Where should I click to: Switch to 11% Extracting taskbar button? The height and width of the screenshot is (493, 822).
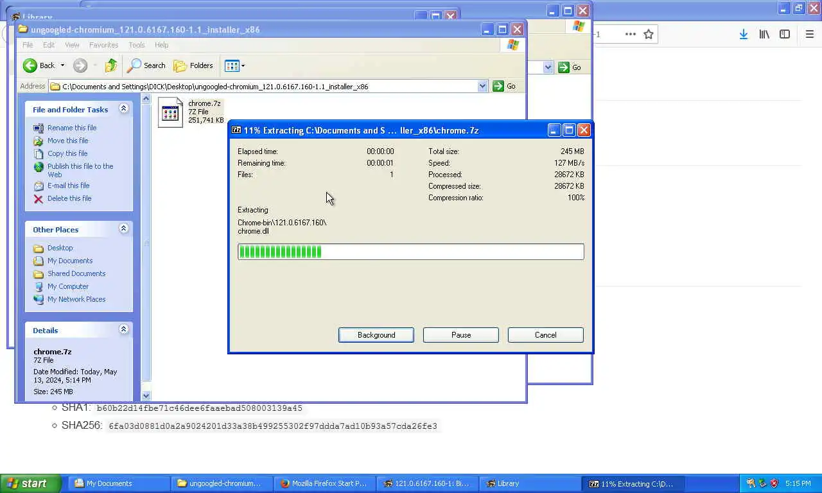(633, 483)
